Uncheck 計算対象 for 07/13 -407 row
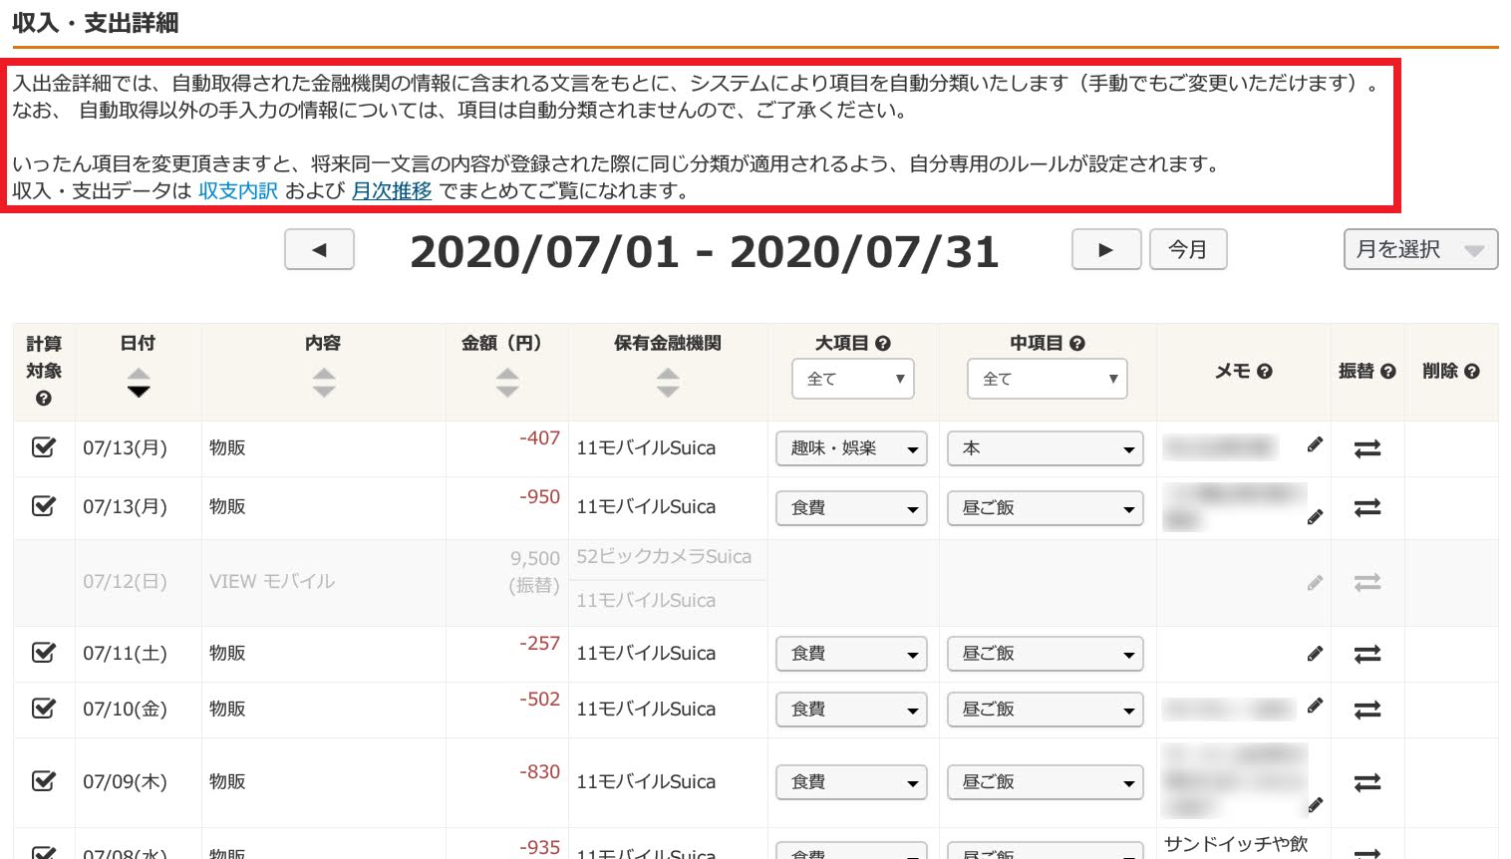The image size is (1511, 859). click(44, 447)
